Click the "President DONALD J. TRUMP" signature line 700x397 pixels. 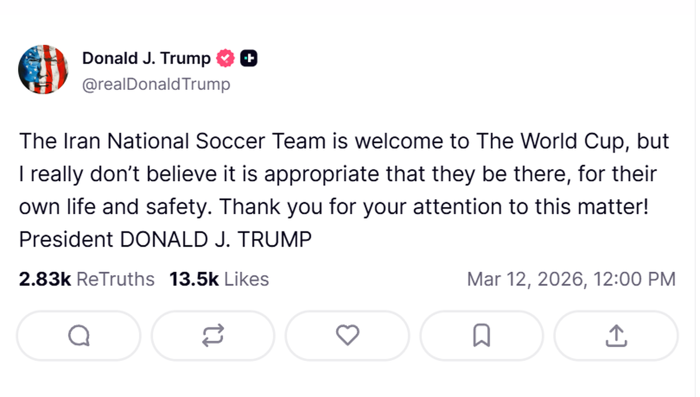click(x=165, y=240)
